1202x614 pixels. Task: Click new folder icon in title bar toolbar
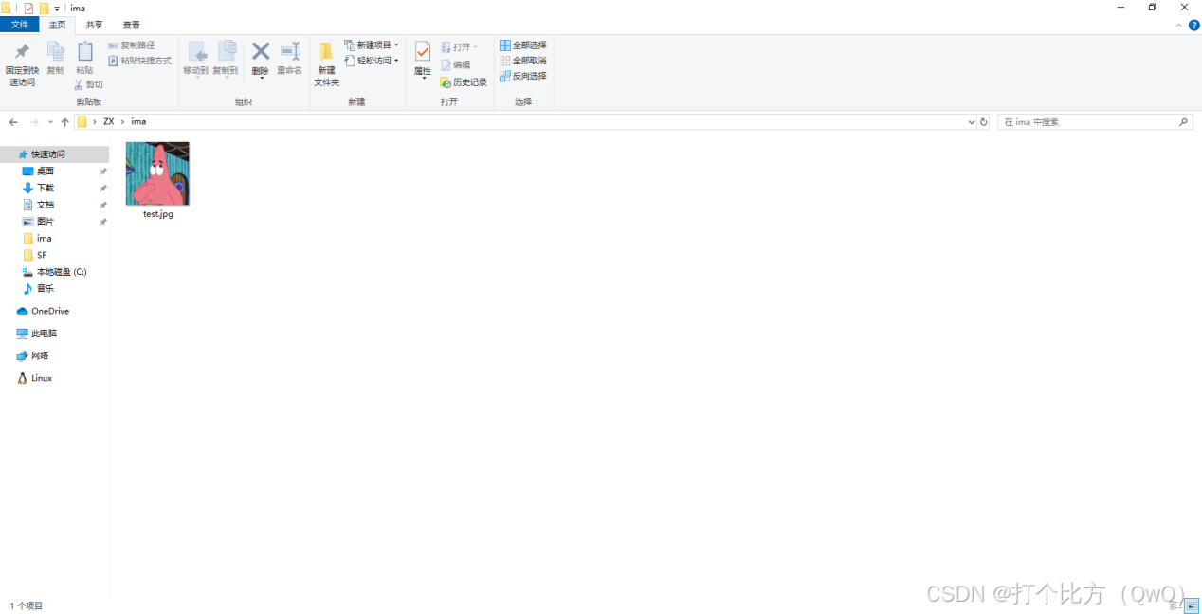point(44,9)
